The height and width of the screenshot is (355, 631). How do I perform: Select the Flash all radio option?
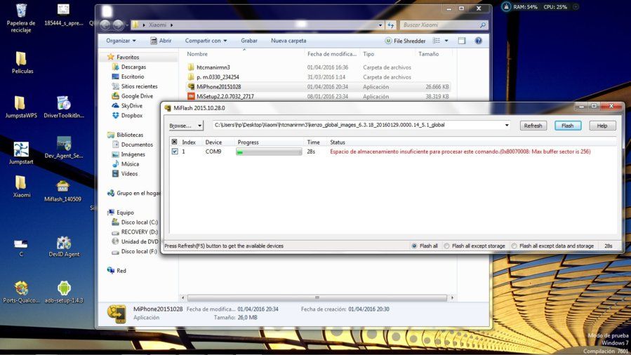pyautogui.click(x=414, y=246)
